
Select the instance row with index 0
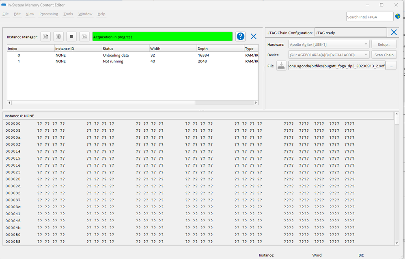(x=133, y=55)
